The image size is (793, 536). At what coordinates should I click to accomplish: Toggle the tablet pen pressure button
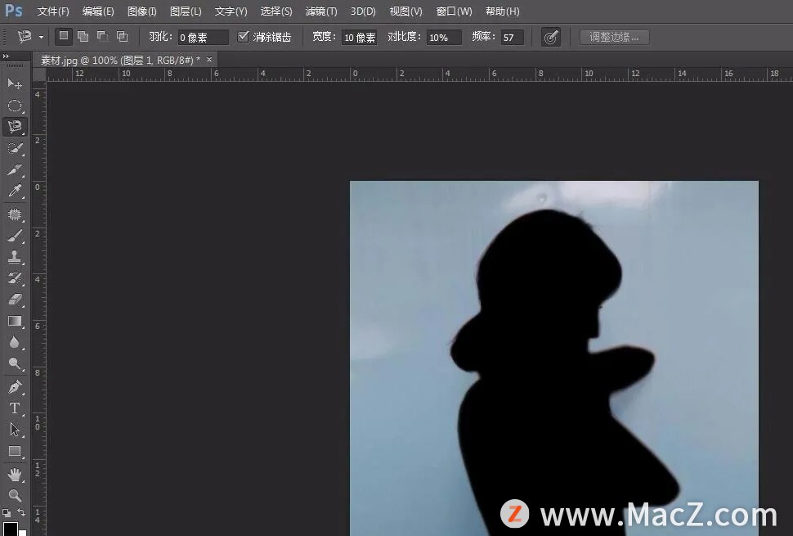(551, 37)
